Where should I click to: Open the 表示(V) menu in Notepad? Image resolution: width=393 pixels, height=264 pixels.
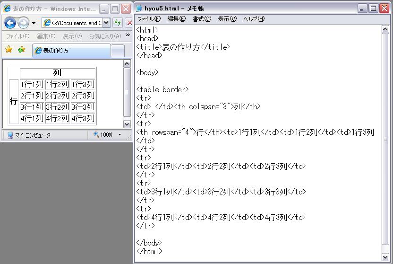227,19
